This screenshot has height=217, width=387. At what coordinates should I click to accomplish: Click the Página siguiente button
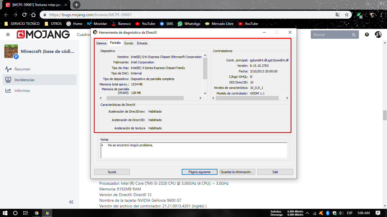coord(200,172)
